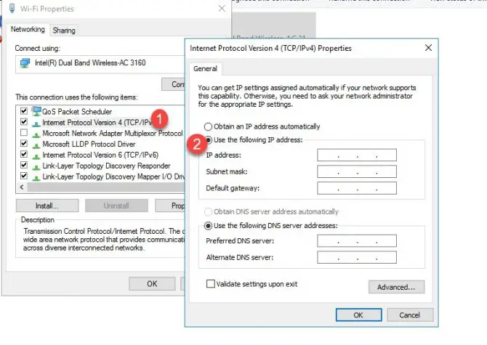Select Obtain an IP address automatically
The image size is (487, 345).
pos(208,126)
